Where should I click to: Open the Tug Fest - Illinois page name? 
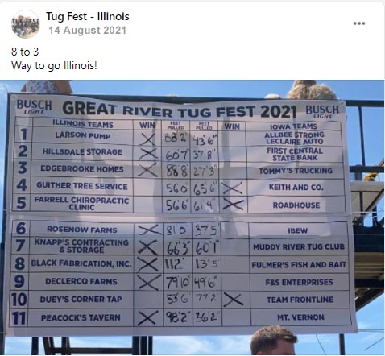[x=88, y=16]
